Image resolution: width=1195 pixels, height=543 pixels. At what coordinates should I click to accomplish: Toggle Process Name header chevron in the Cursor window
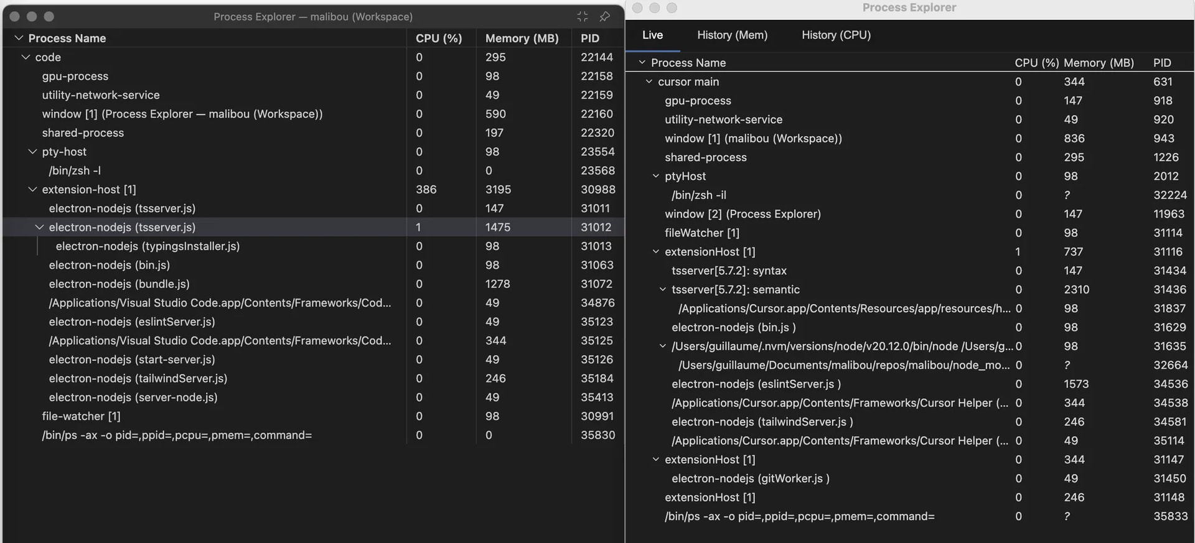point(642,63)
